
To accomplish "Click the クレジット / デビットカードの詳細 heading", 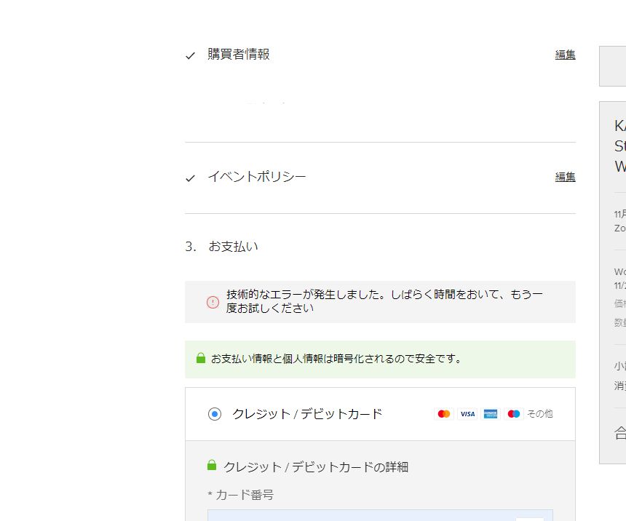I will (x=315, y=467).
